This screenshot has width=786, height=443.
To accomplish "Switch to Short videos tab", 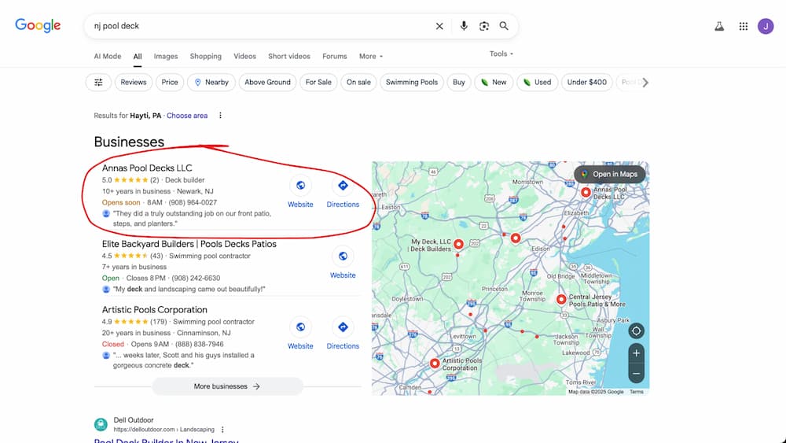I will 289,56.
